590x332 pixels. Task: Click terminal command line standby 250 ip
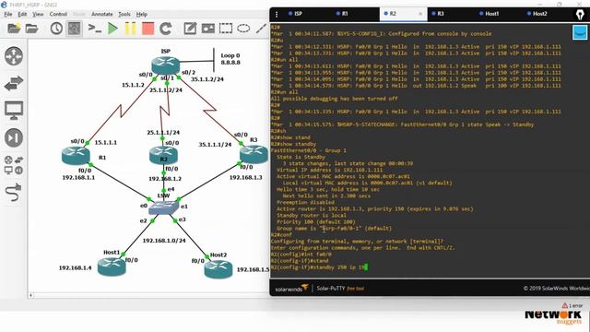pyautogui.click(x=319, y=267)
